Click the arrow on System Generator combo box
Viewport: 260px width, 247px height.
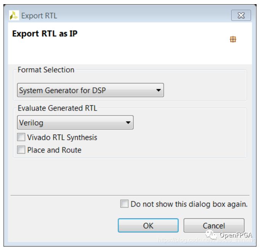(x=158, y=91)
